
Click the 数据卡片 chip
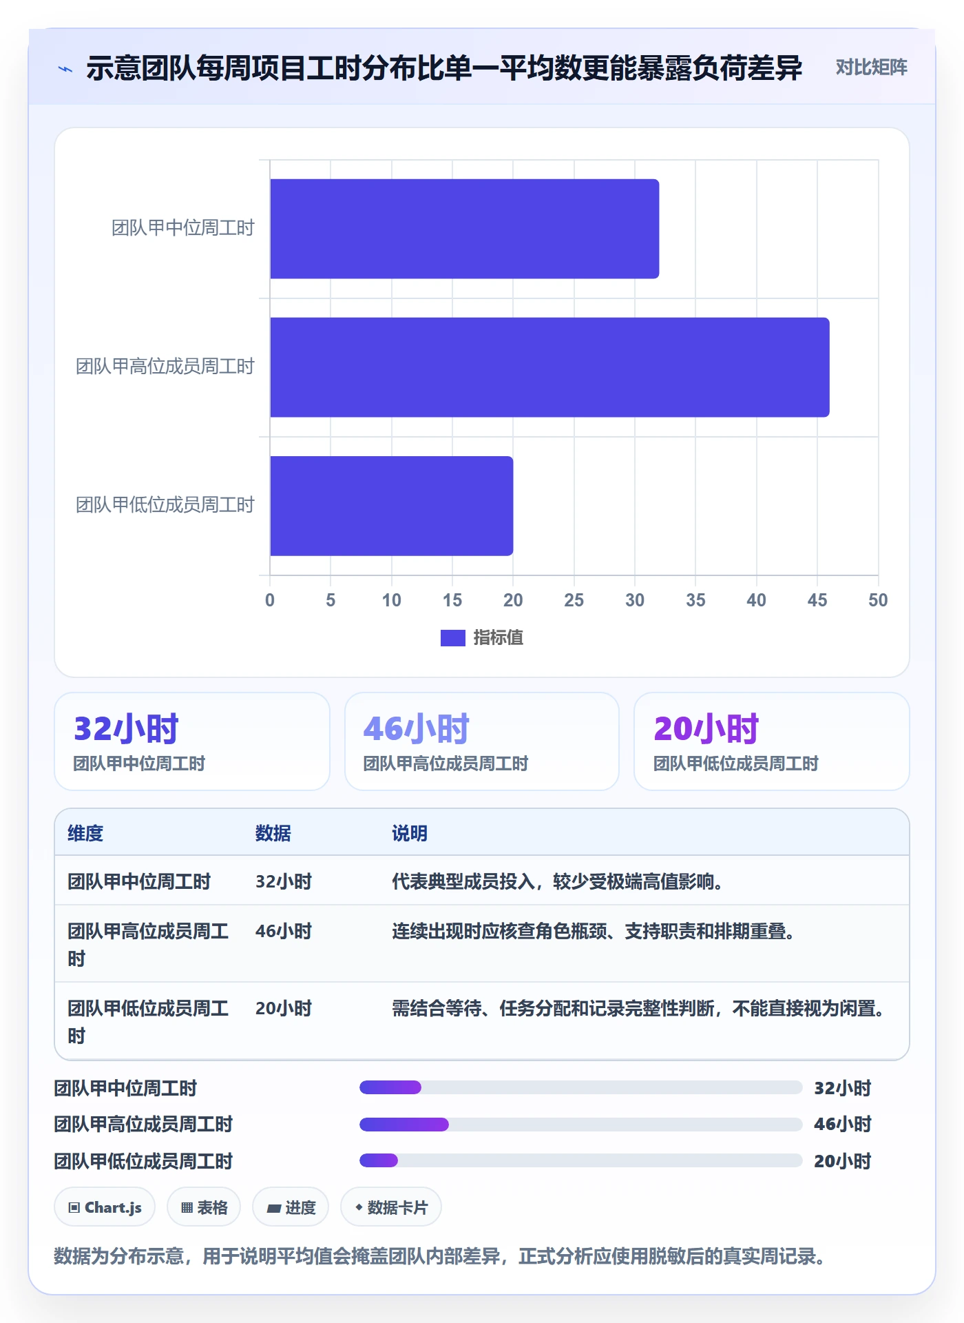coord(391,1207)
